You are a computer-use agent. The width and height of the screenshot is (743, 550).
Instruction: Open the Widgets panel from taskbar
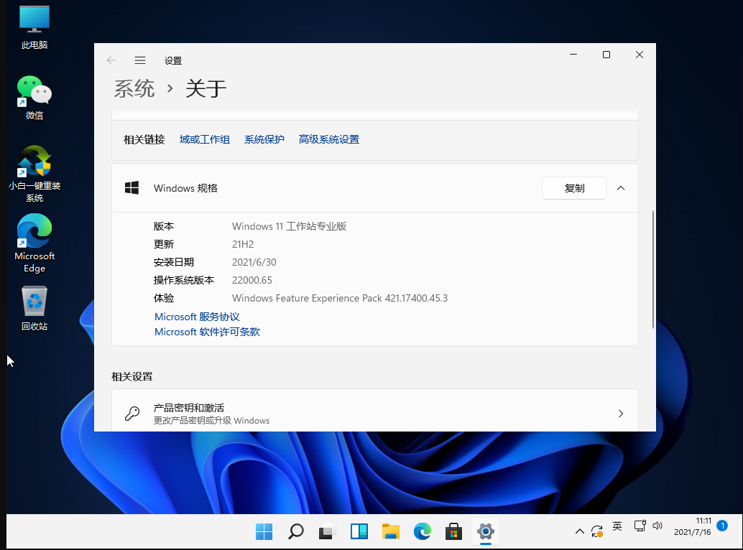[x=359, y=531]
